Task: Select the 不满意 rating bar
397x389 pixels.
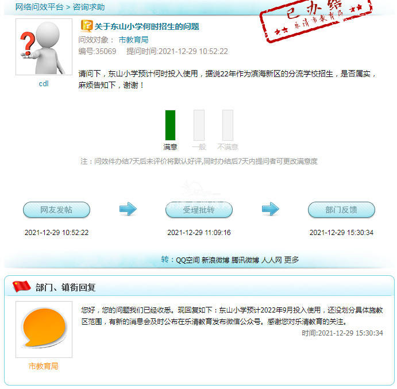Action: (x=228, y=125)
